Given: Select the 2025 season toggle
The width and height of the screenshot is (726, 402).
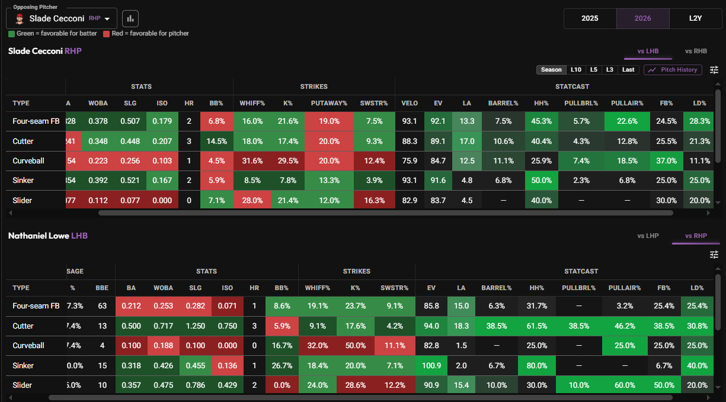Looking at the screenshot, I should coord(590,18).
